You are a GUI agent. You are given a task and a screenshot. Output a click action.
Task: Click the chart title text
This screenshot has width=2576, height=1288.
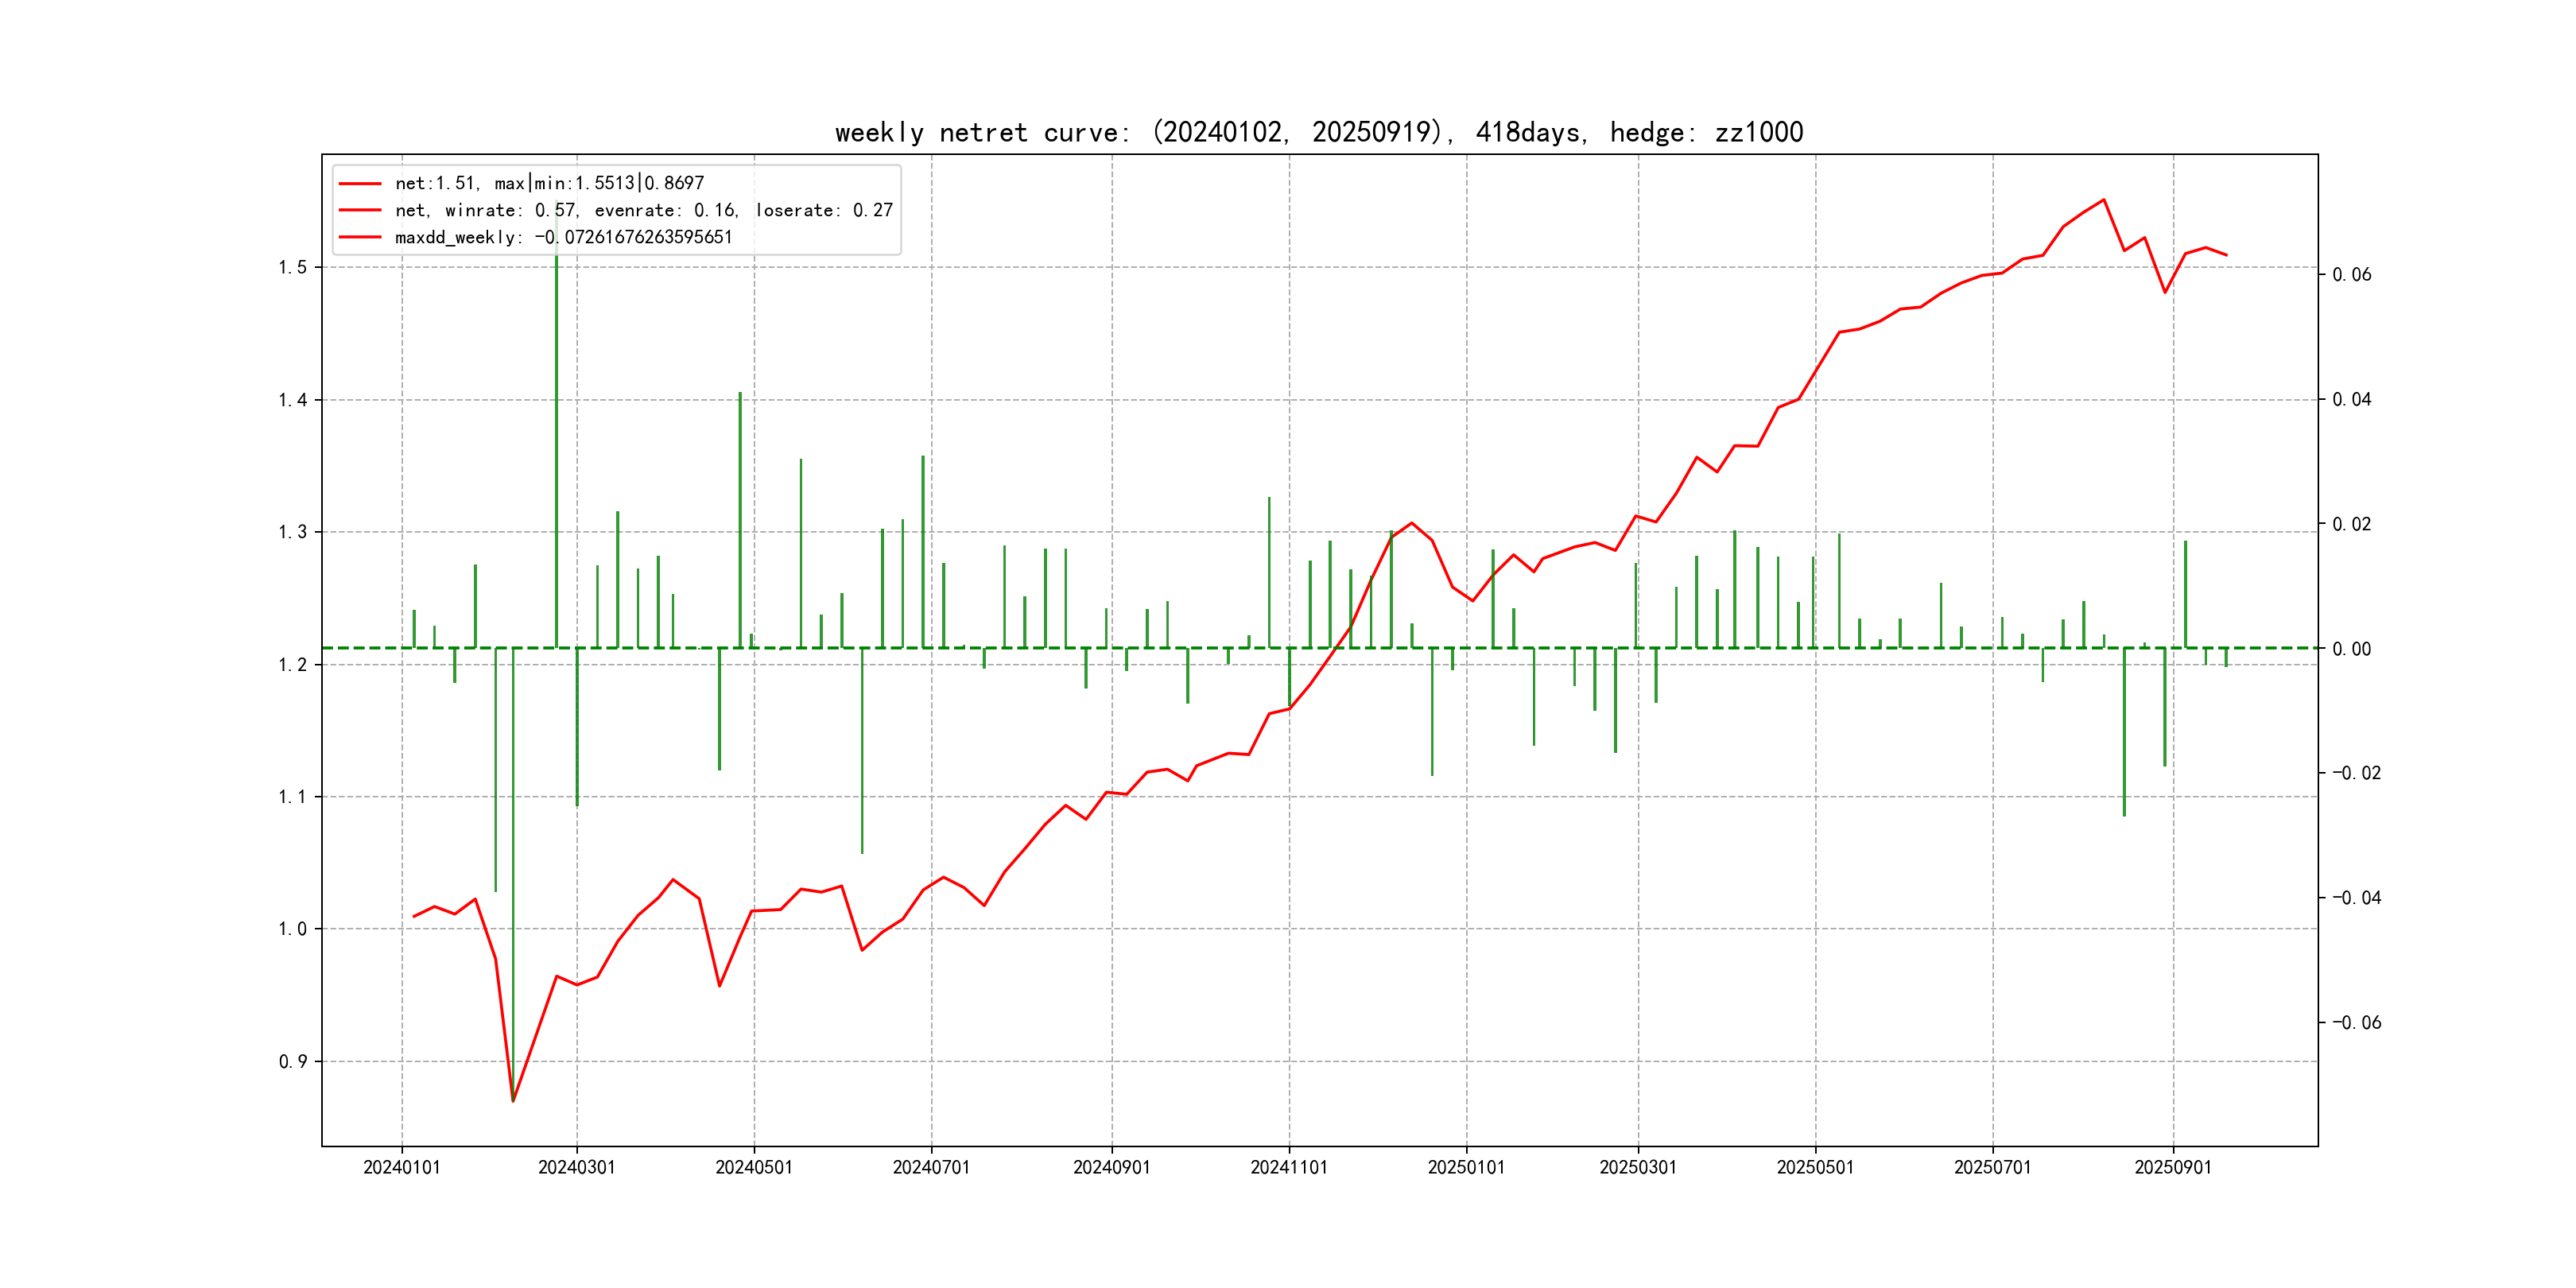click(x=1319, y=132)
